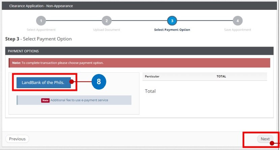Click the Additional fee e-payment note text
Viewport: 280px width, 150px height.
(79, 100)
